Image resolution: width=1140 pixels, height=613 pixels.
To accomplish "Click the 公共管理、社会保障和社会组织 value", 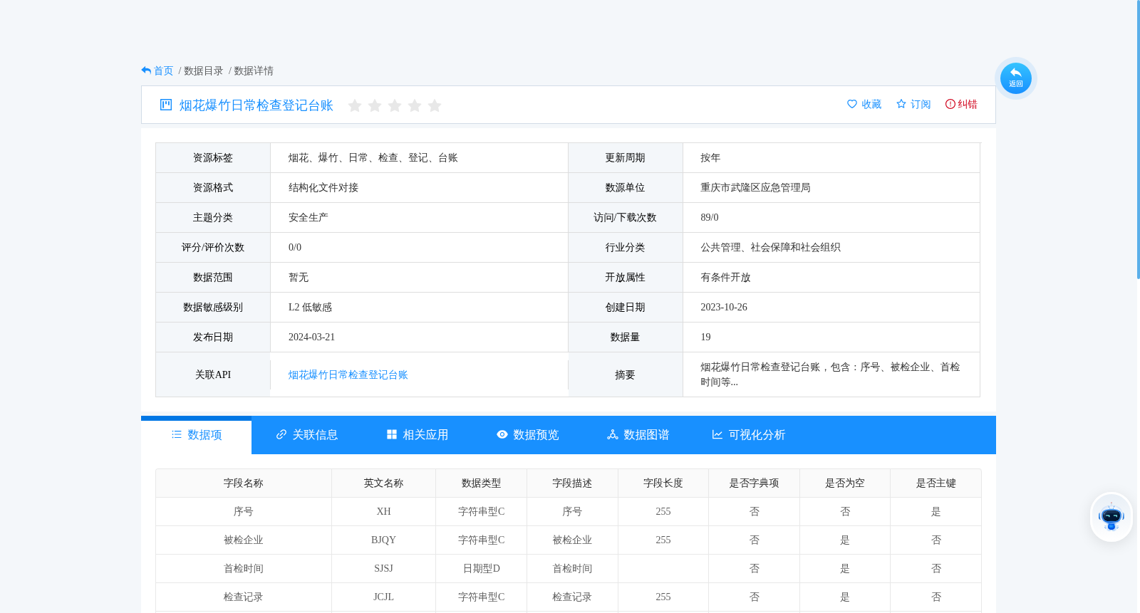I will pyautogui.click(x=770, y=247).
